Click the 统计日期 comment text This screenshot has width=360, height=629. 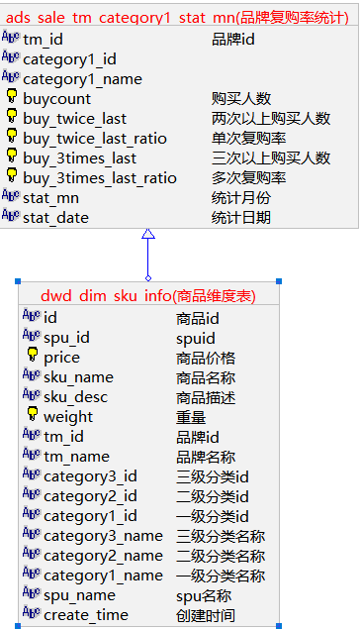click(x=241, y=217)
